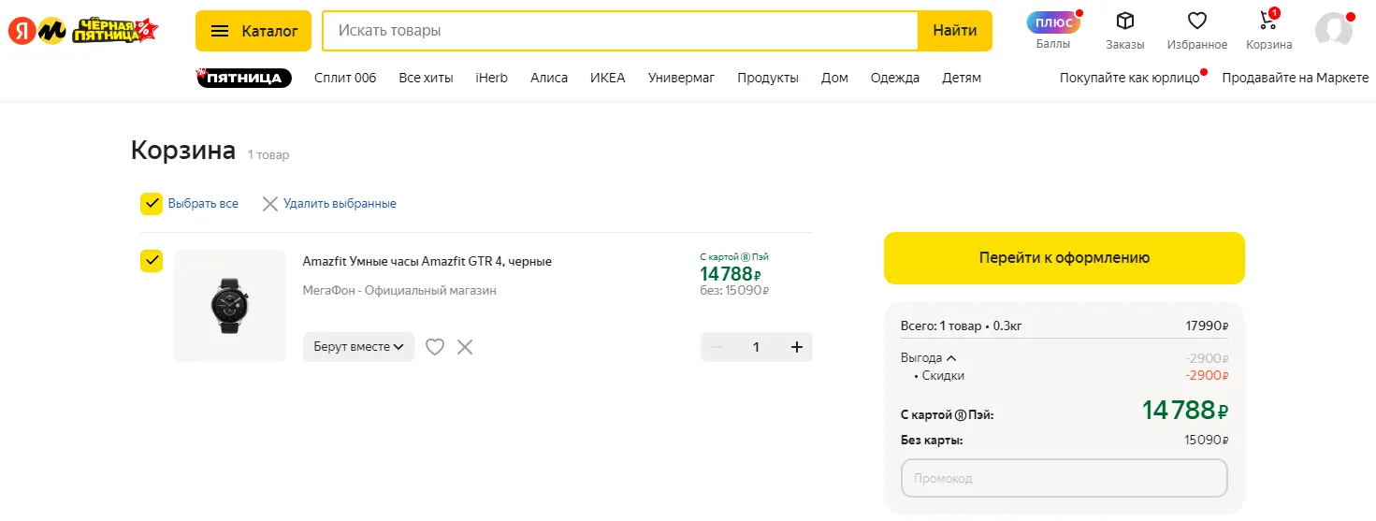
Task: Add Amazfit watch to favorites with heart
Action: tap(435, 347)
